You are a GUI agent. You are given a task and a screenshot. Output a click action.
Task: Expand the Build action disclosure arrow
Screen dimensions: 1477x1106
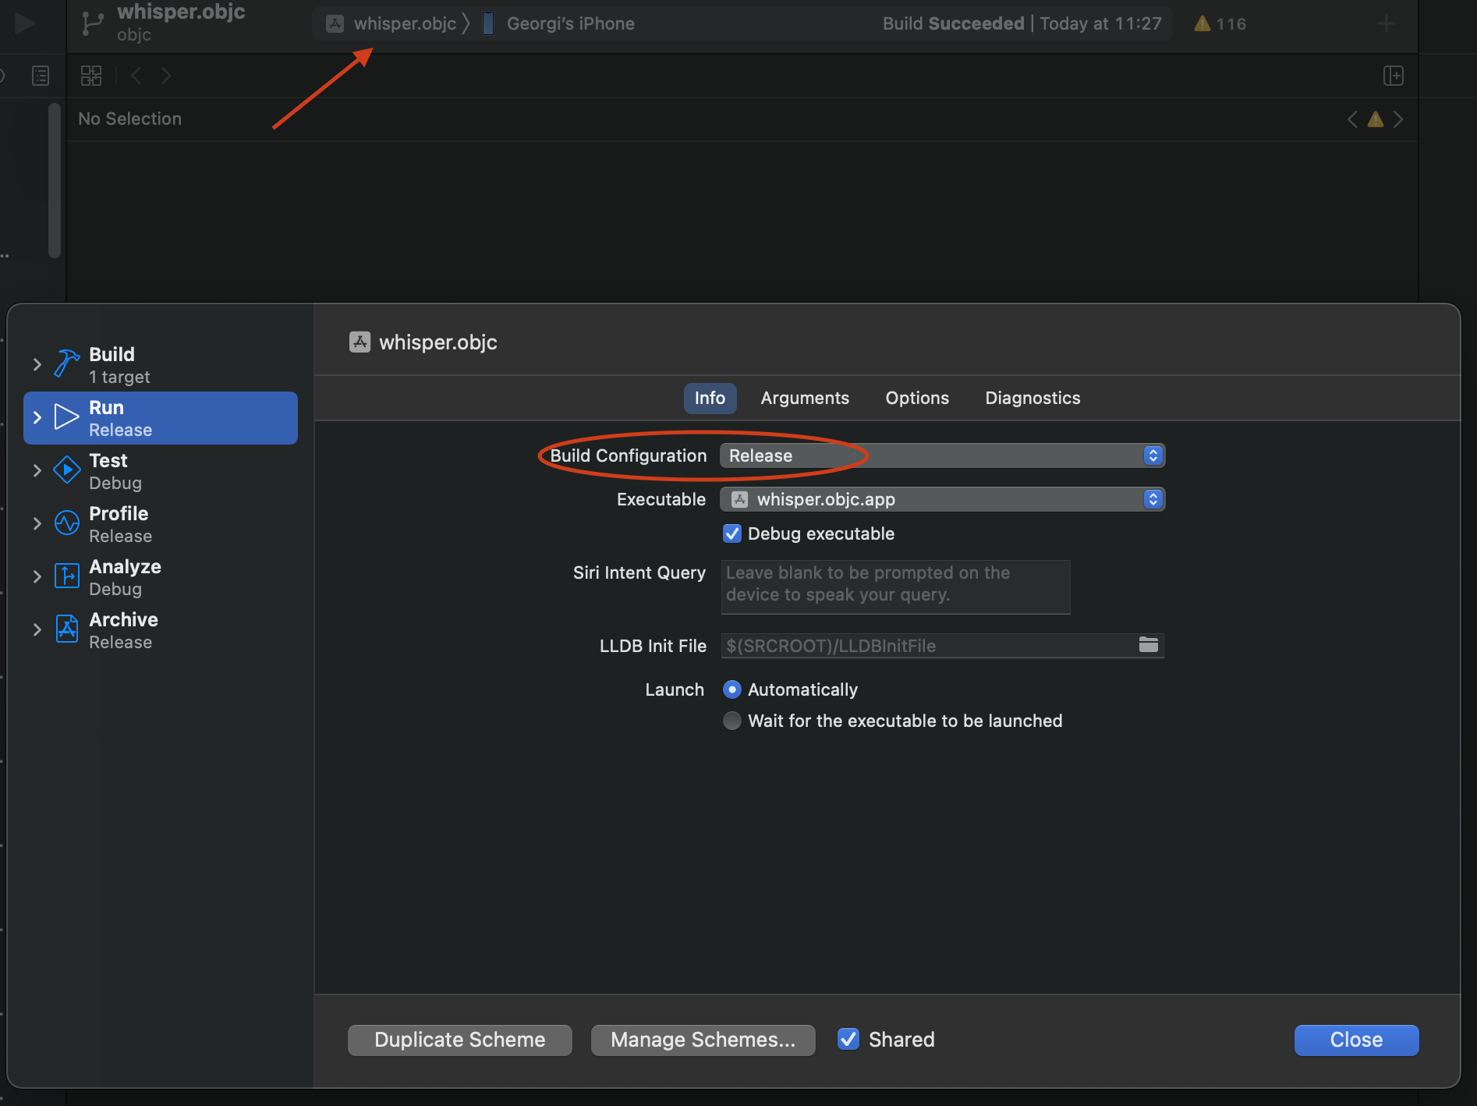[37, 364]
